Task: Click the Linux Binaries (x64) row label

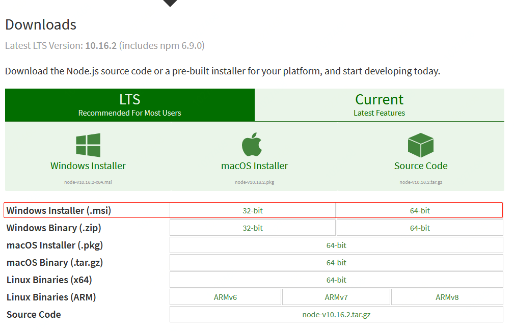Action: 49,280
